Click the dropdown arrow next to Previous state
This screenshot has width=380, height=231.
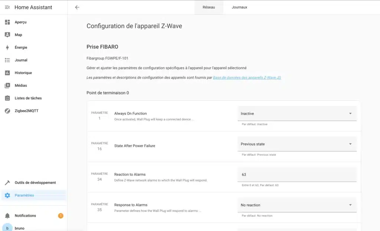click(x=350, y=144)
